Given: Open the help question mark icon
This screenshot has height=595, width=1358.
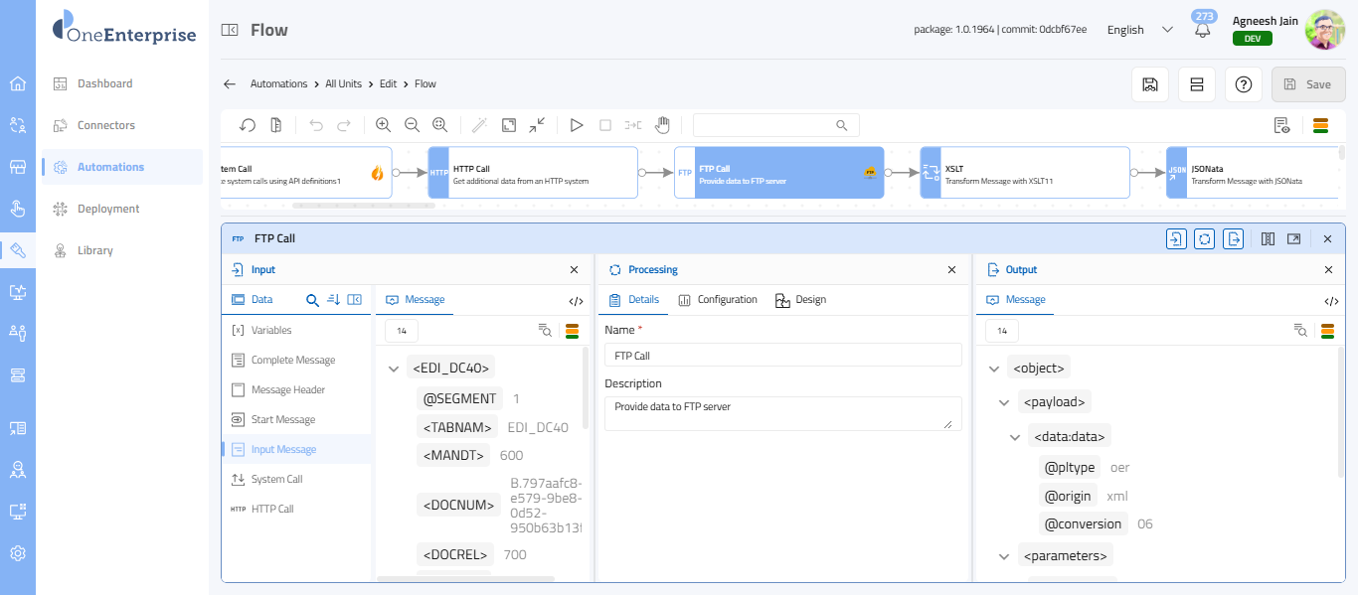Looking at the screenshot, I should pos(1243,84).
